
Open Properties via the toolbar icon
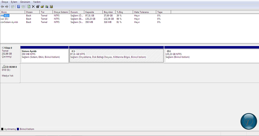point(38,7)
